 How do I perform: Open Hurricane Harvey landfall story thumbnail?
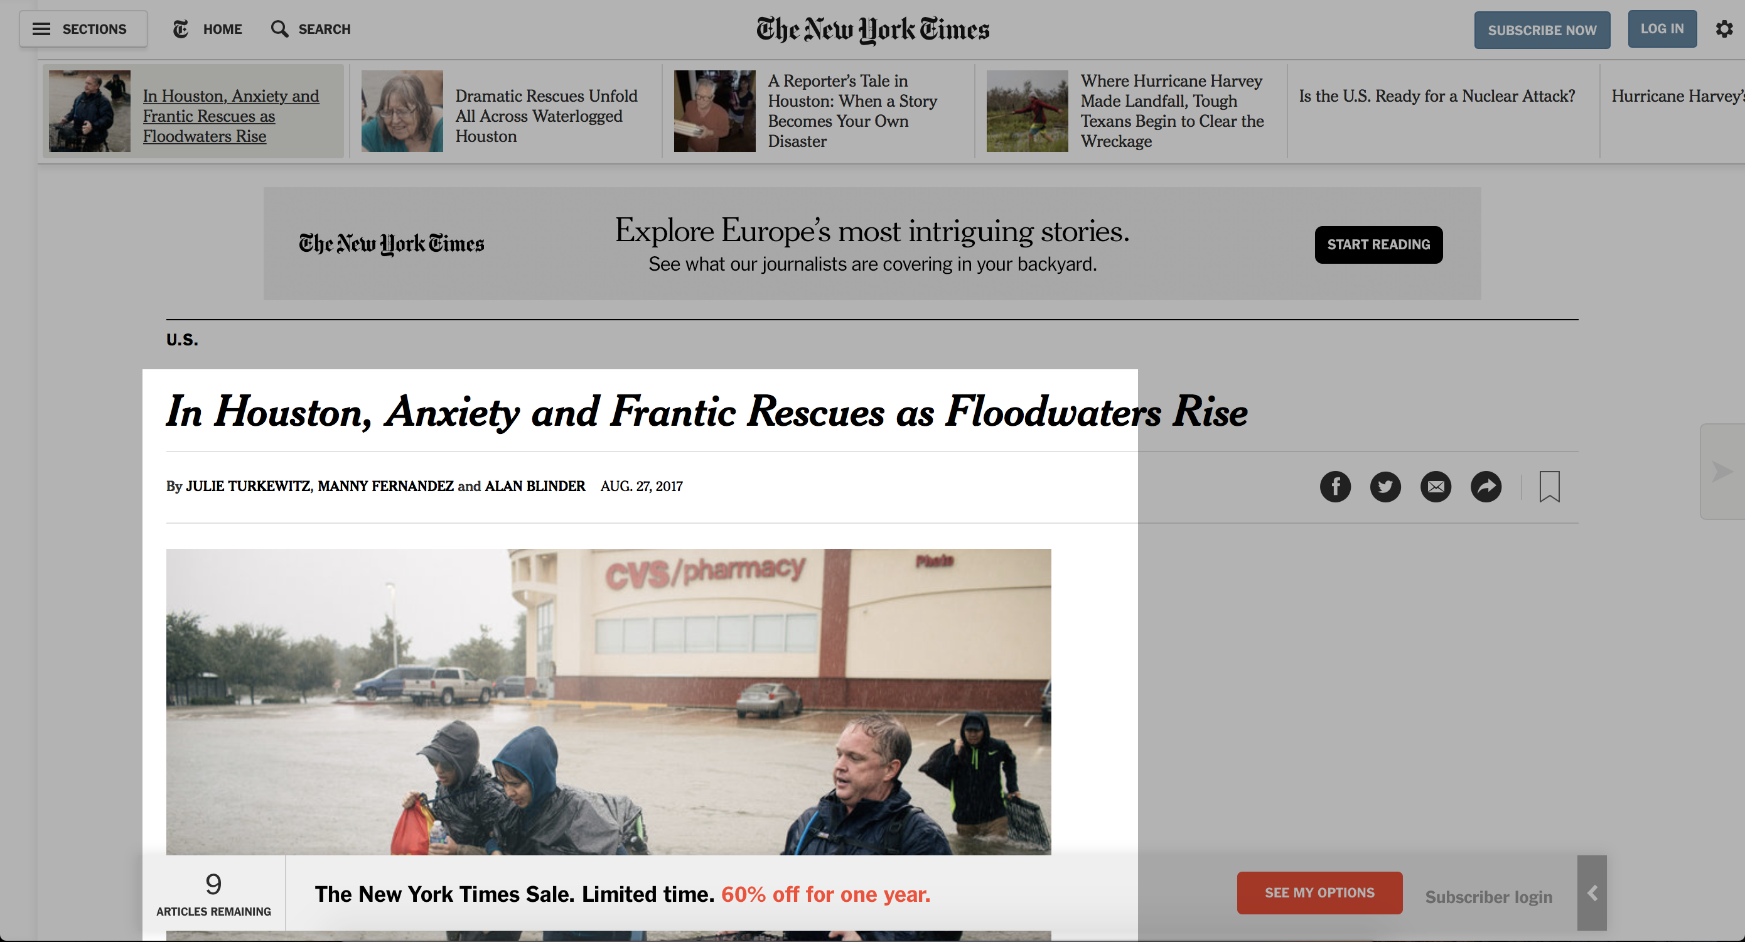[1027, 111]
